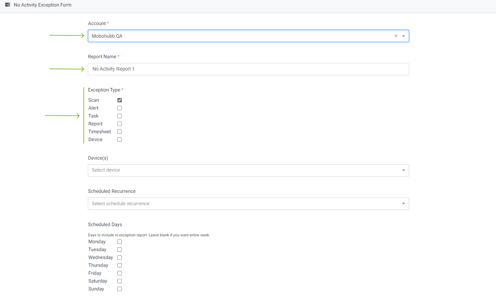Tick the Report exception type checkbox
The width and height of the screenshot is (496, 298).
[x=120, y=124]
